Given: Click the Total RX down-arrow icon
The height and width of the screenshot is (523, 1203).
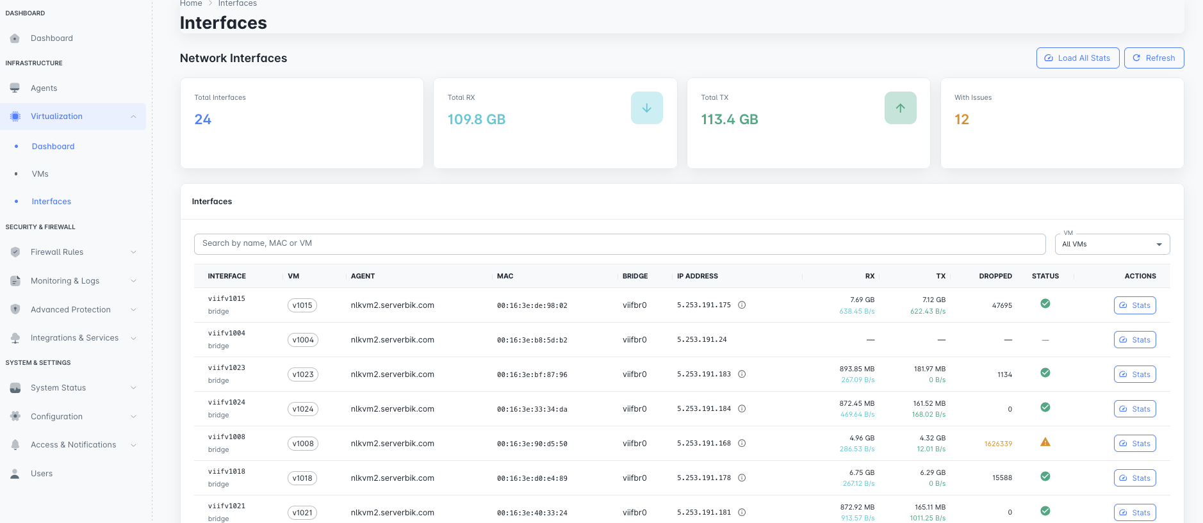Looking at the screenshot, I should pos(647,108).
